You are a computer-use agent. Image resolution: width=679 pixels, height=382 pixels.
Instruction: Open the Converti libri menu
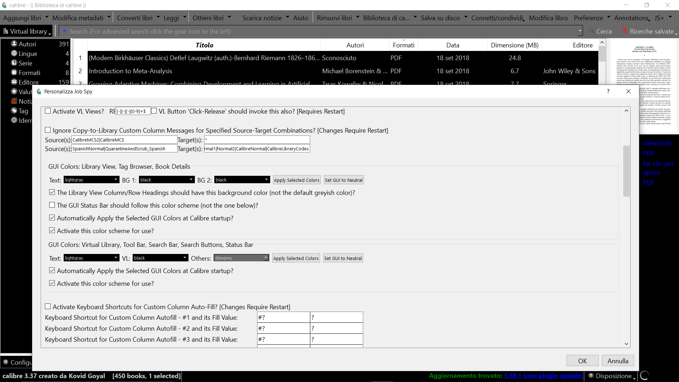coord(135,18)
